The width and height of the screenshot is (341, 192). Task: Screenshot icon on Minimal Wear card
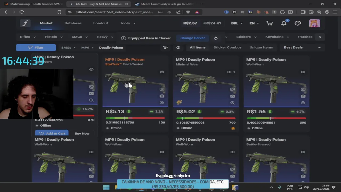tap(233, 96)
